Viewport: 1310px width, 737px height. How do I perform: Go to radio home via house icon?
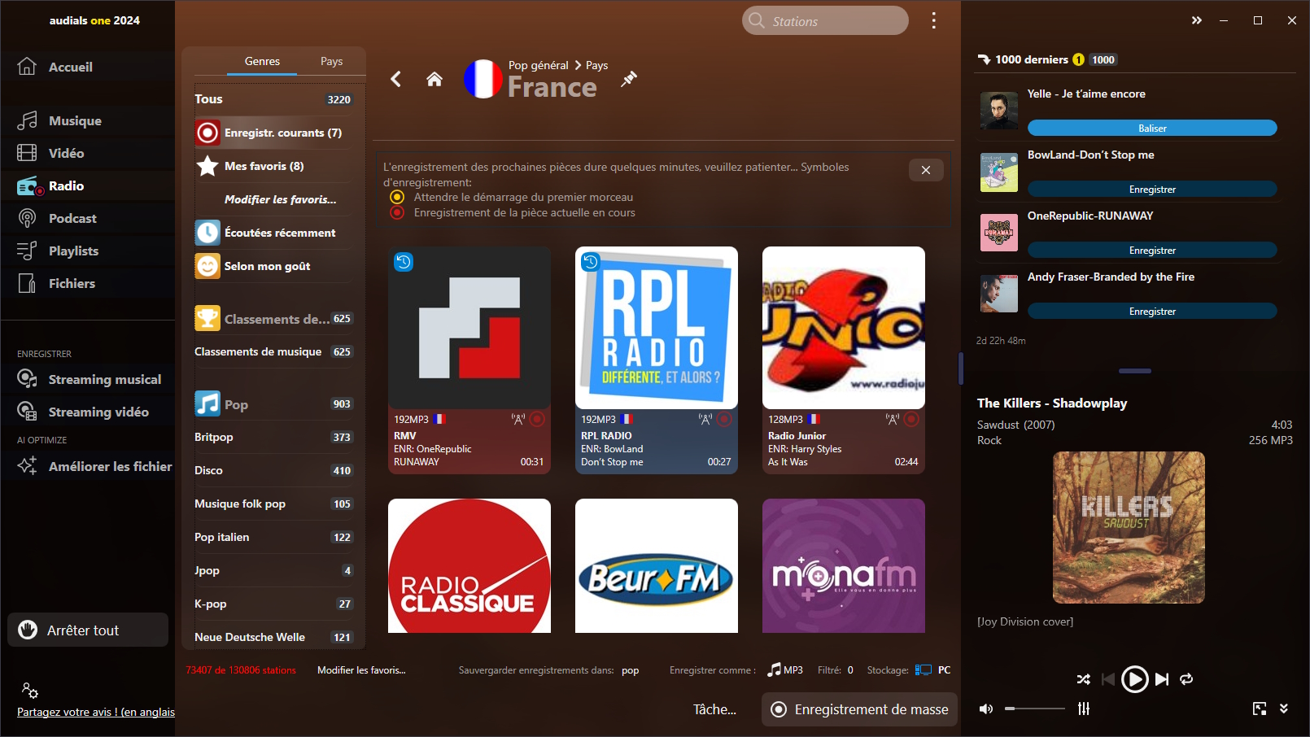(434, 79)
